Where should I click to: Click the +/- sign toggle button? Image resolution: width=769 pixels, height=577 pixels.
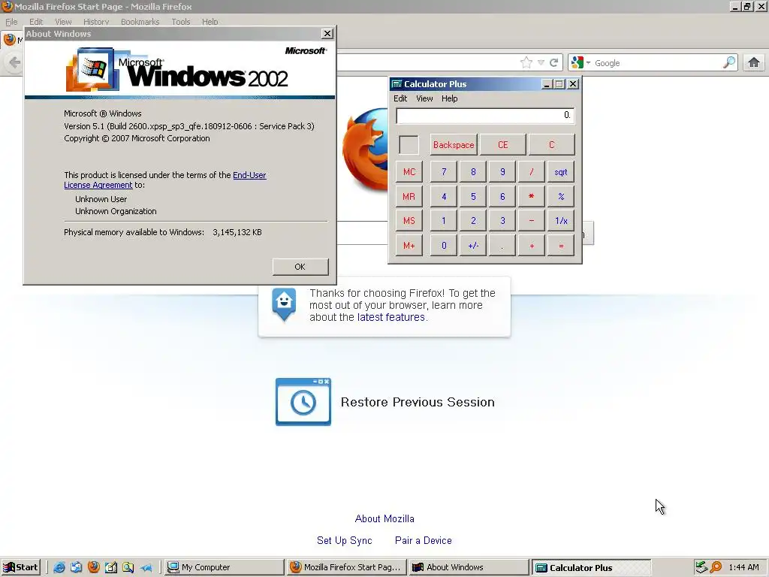point(473,246)
